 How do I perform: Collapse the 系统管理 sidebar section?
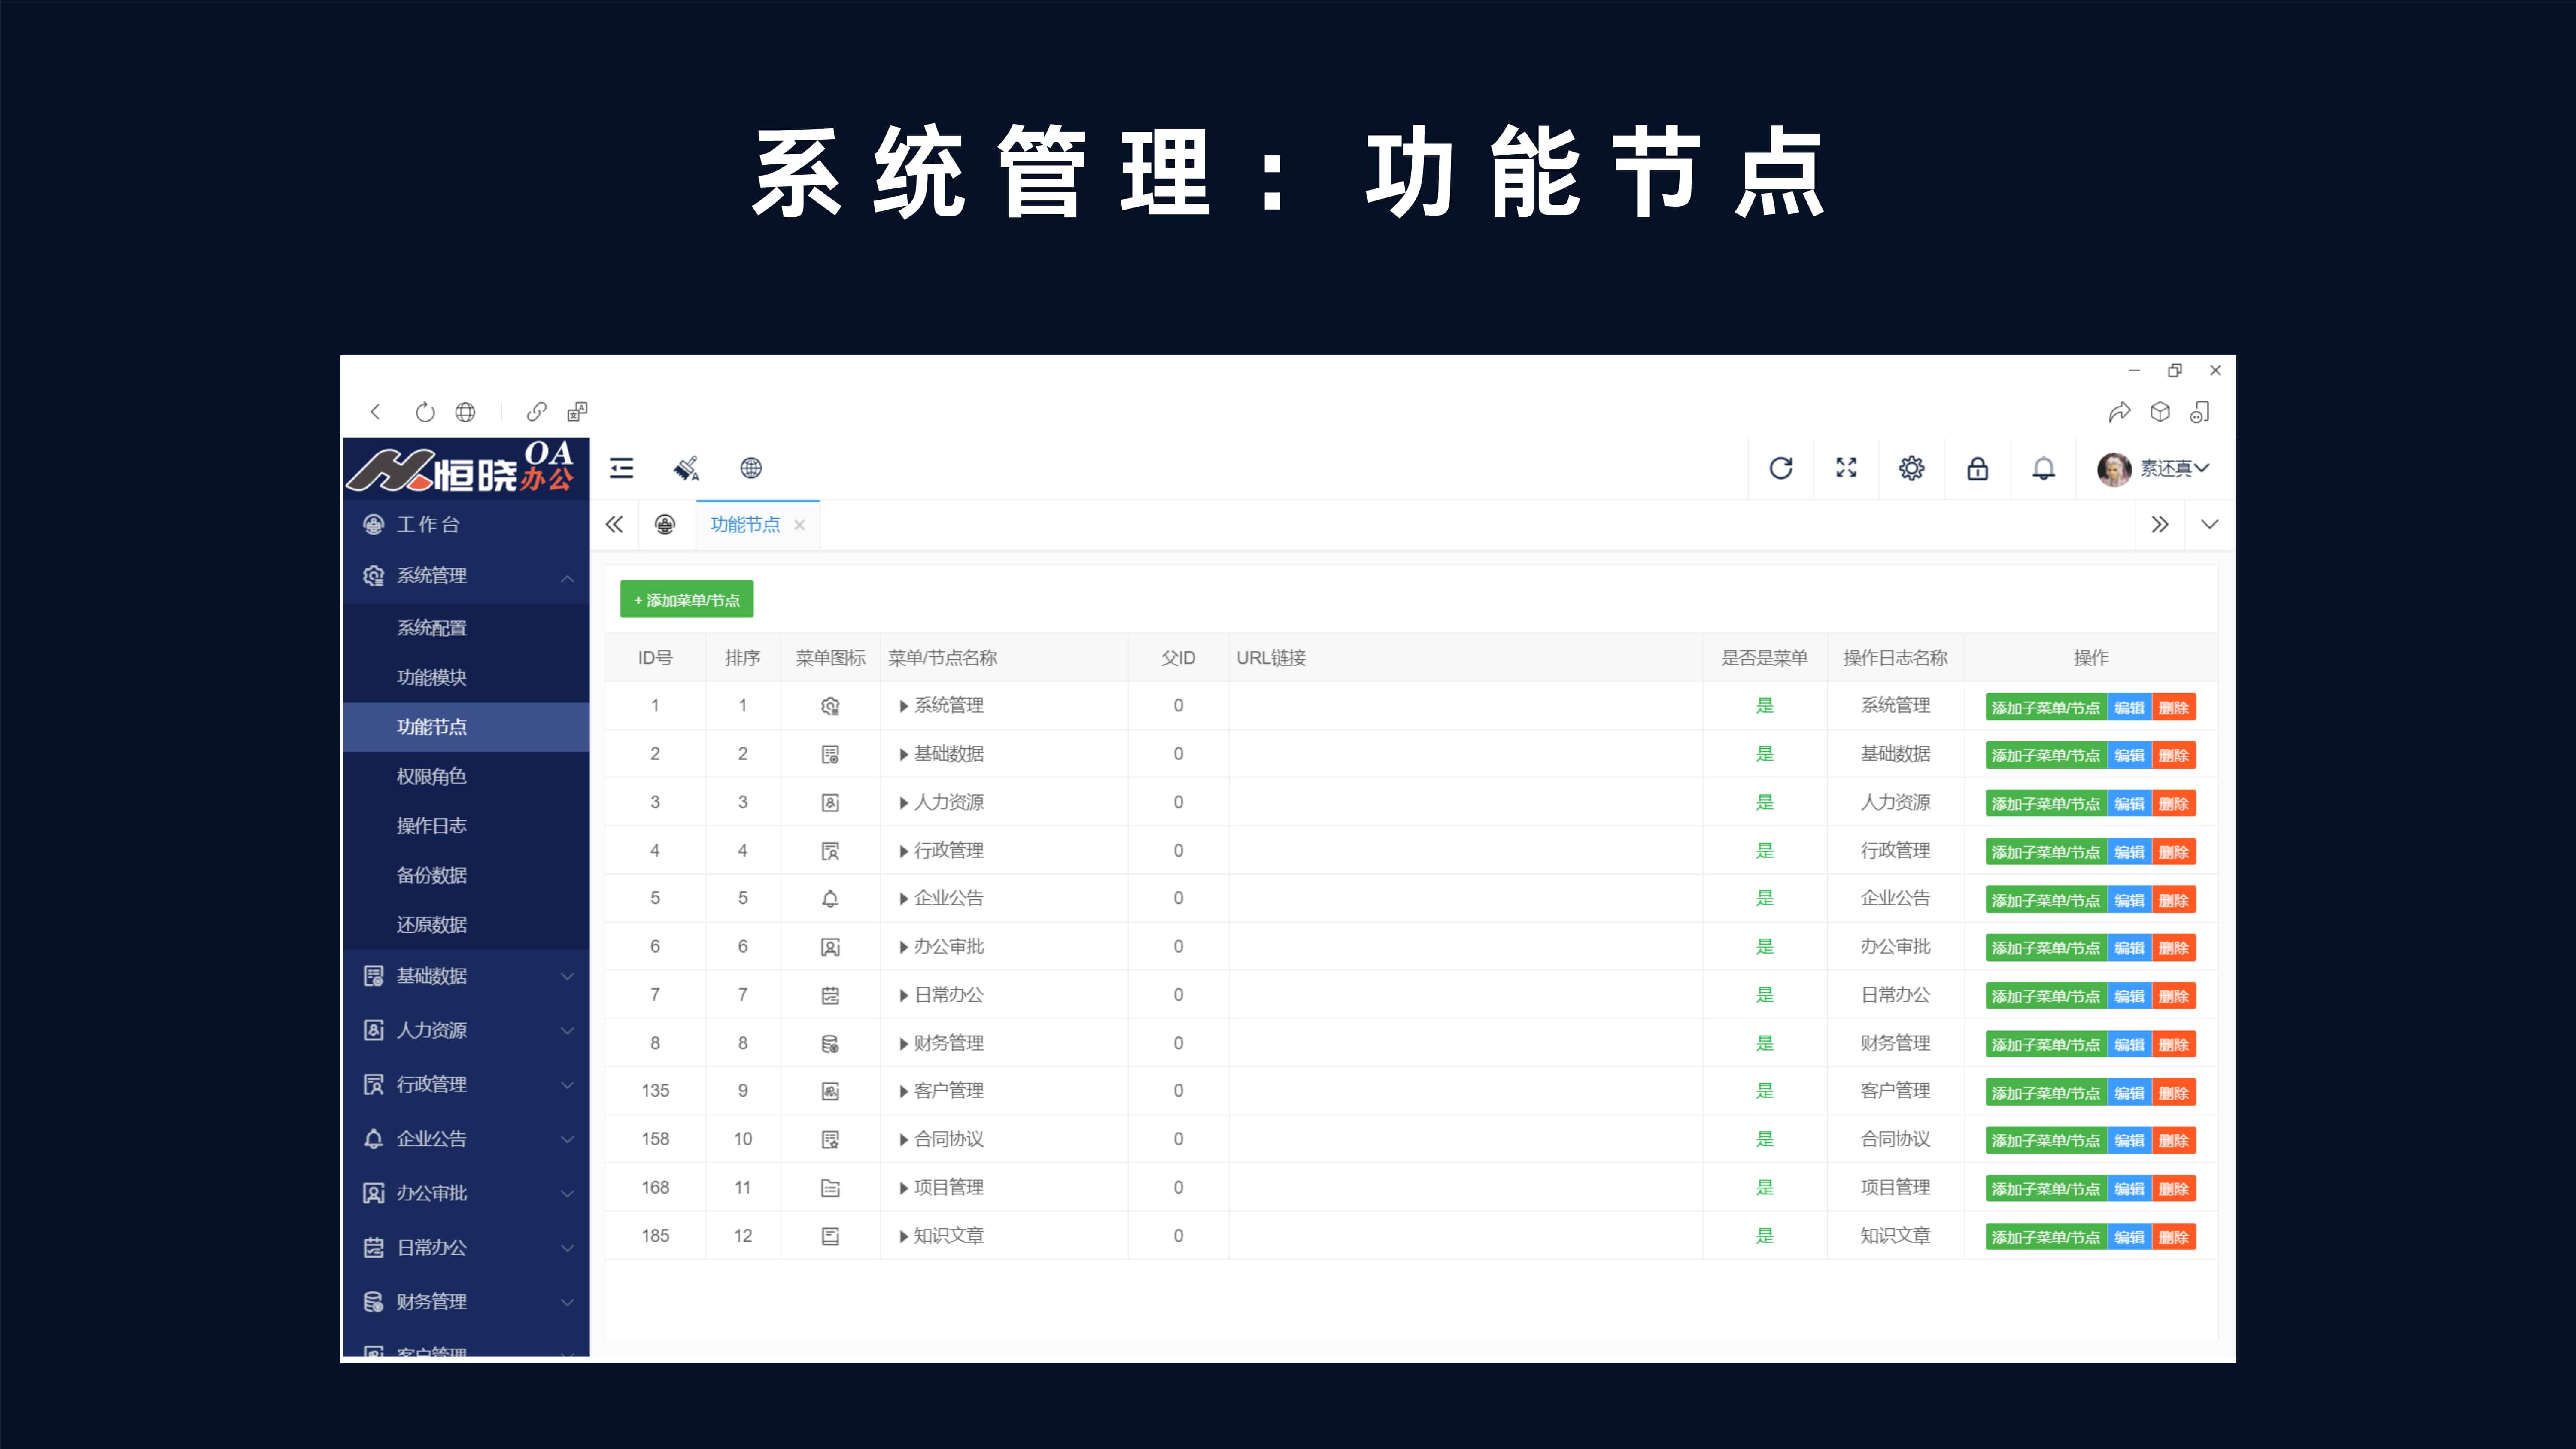click(567, 577)
